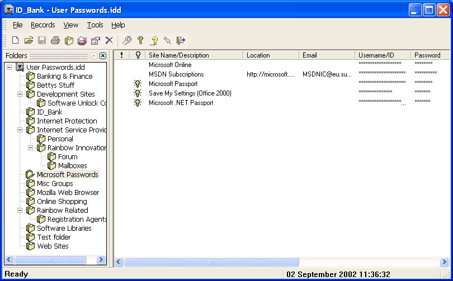The width and height of the screenshot is (453, 281).
Task: Click the help document icon with question mark
Action: point(154,40)
